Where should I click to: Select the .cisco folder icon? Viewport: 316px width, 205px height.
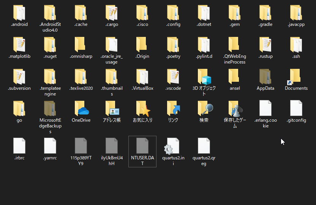(142, 13)
